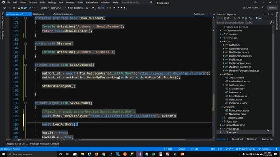The height and width of the screenshot is (157, 280).
Task: Open the Analyze menu
Action: [70, 3]
